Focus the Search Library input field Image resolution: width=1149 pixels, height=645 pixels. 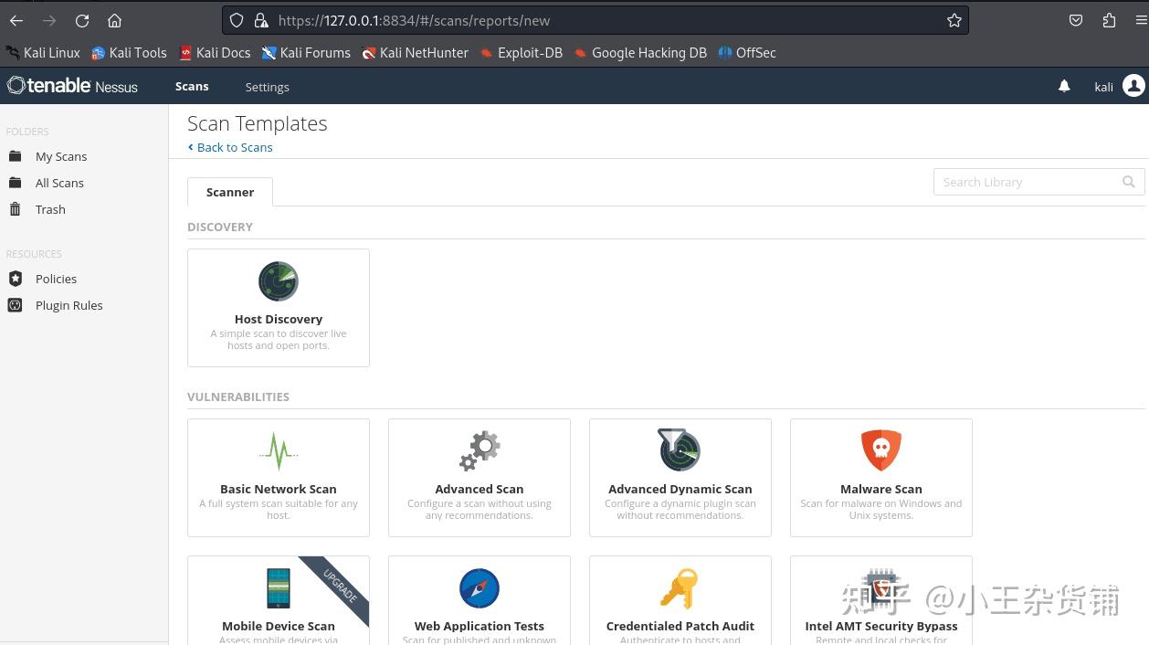(x=1025, y=182)
